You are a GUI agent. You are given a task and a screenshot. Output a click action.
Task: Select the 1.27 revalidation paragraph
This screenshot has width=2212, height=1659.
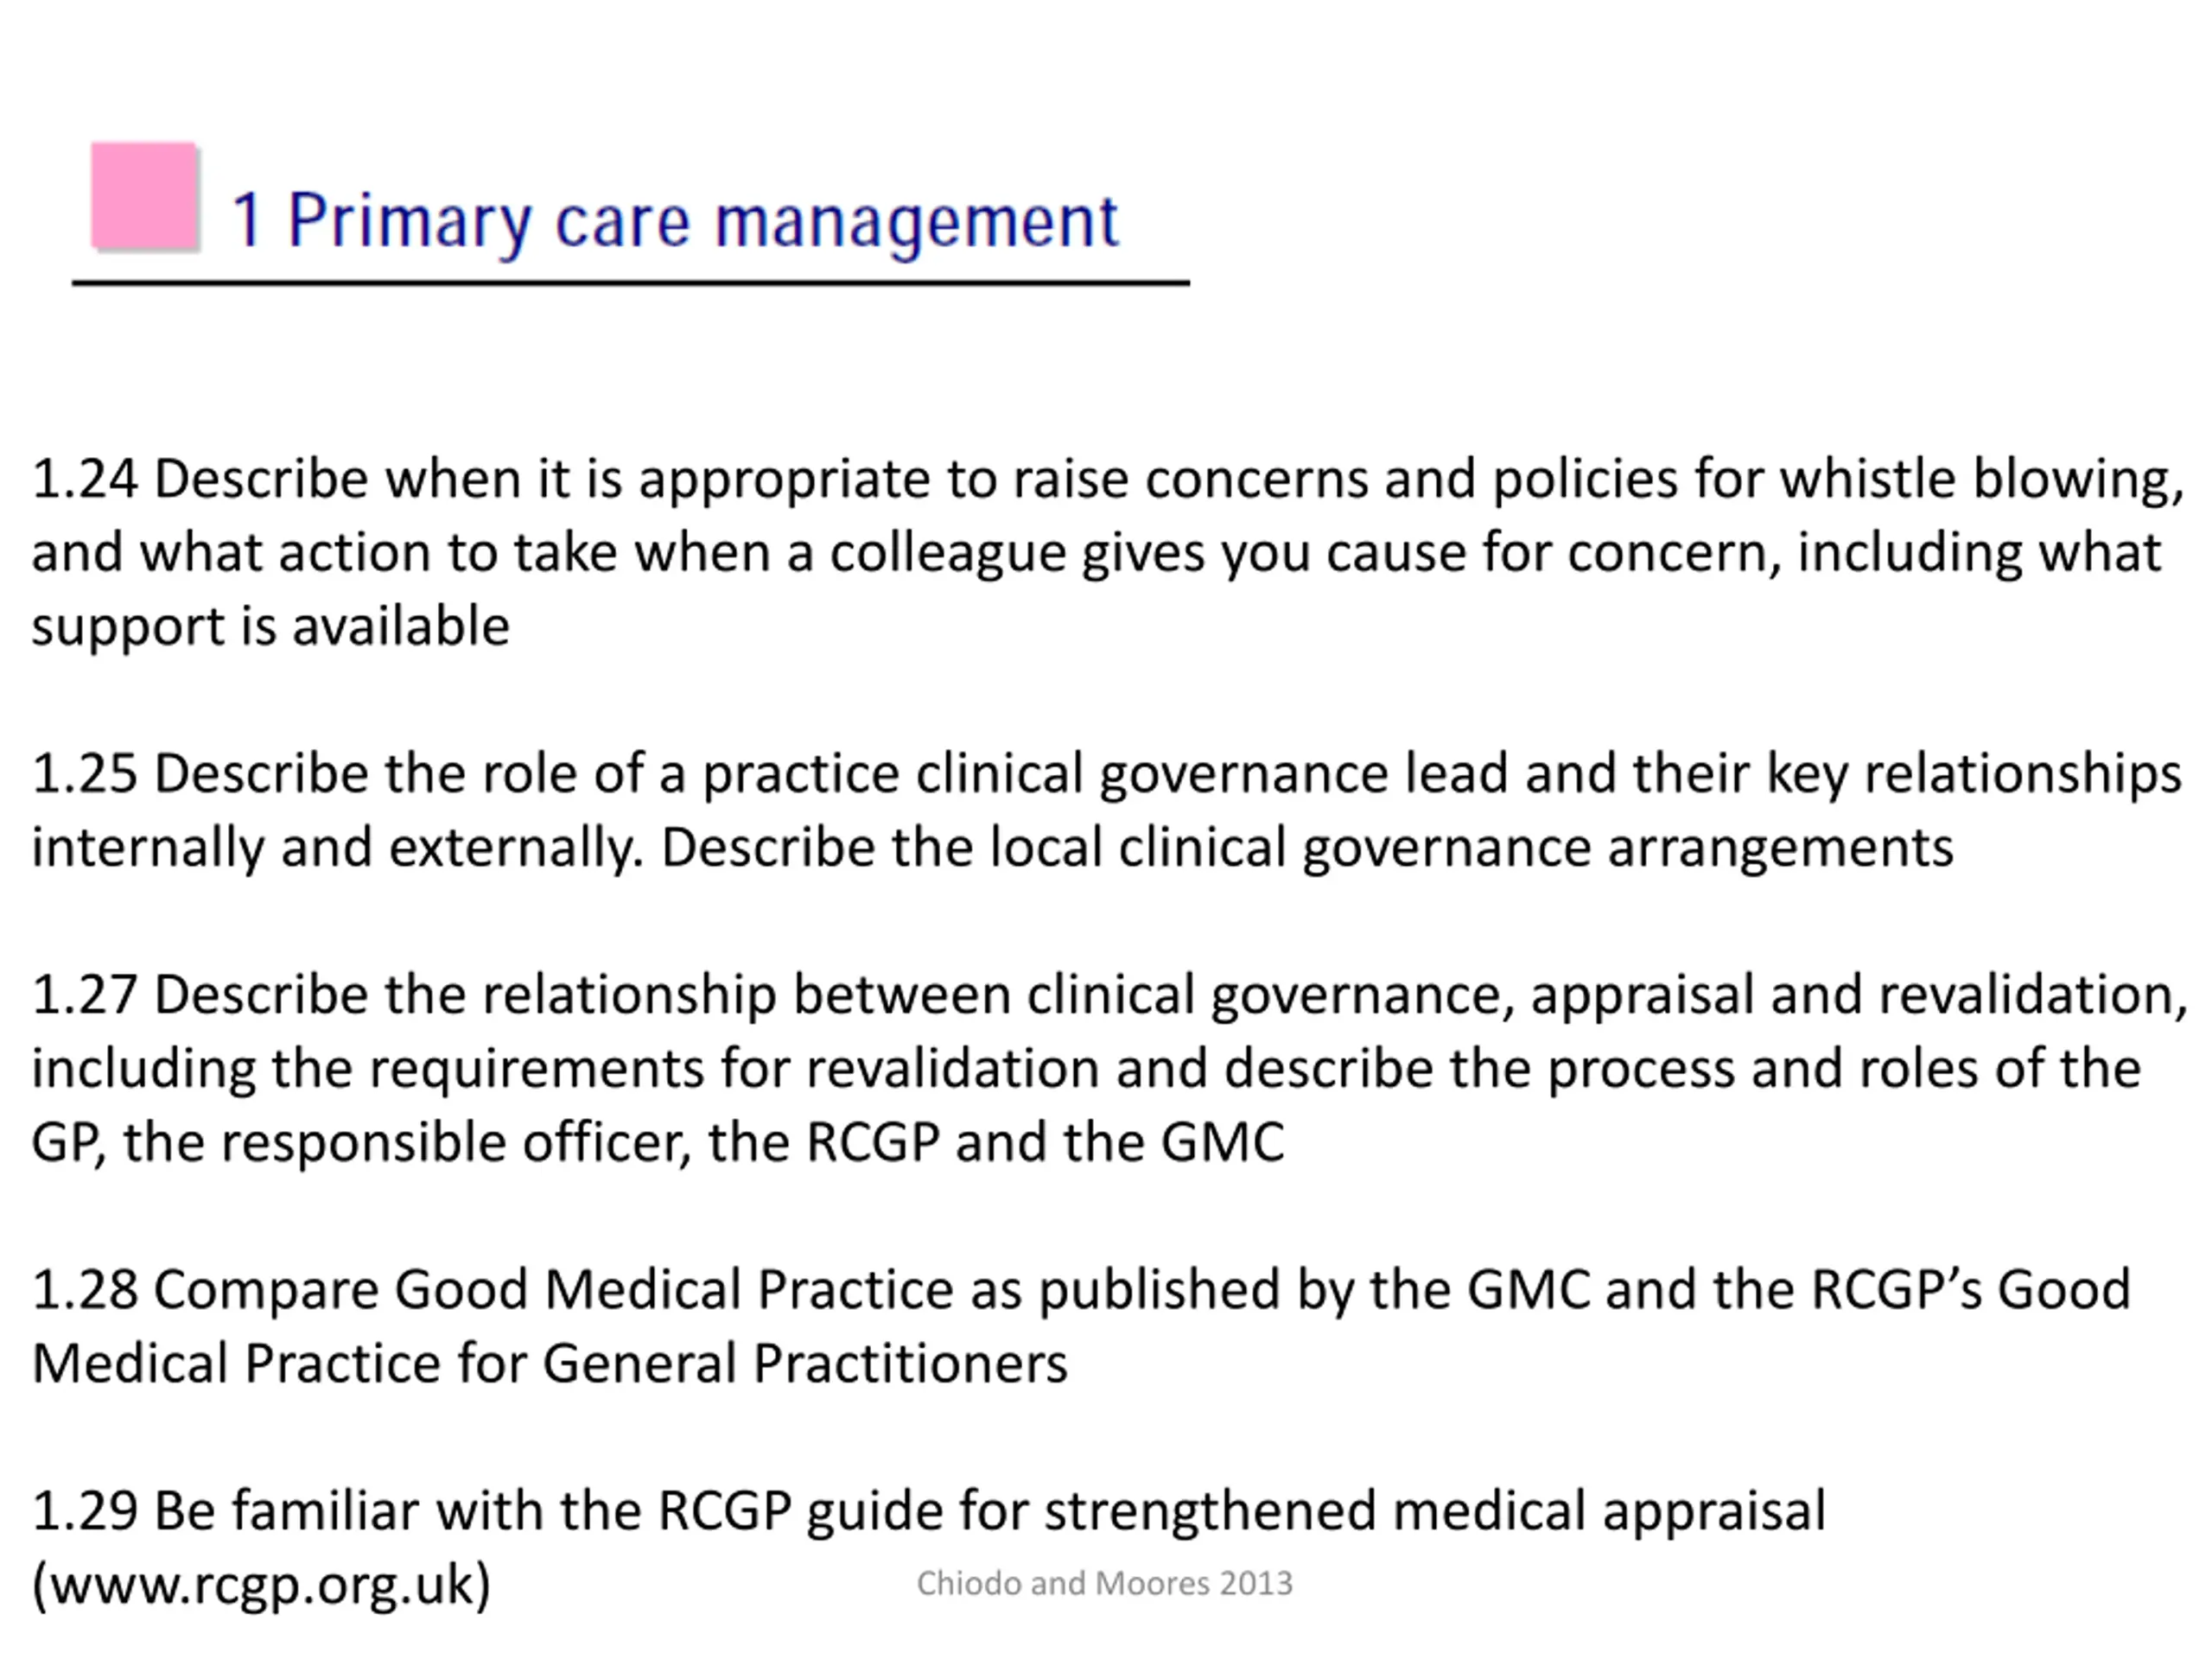click(x=1109, y=1069)
